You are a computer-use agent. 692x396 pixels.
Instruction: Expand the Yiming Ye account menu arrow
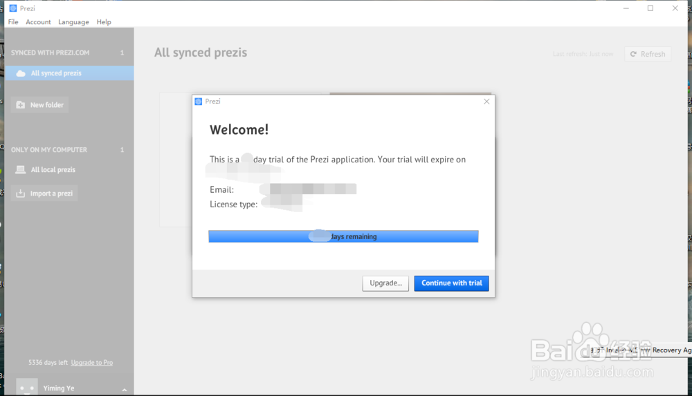point(125,390)
